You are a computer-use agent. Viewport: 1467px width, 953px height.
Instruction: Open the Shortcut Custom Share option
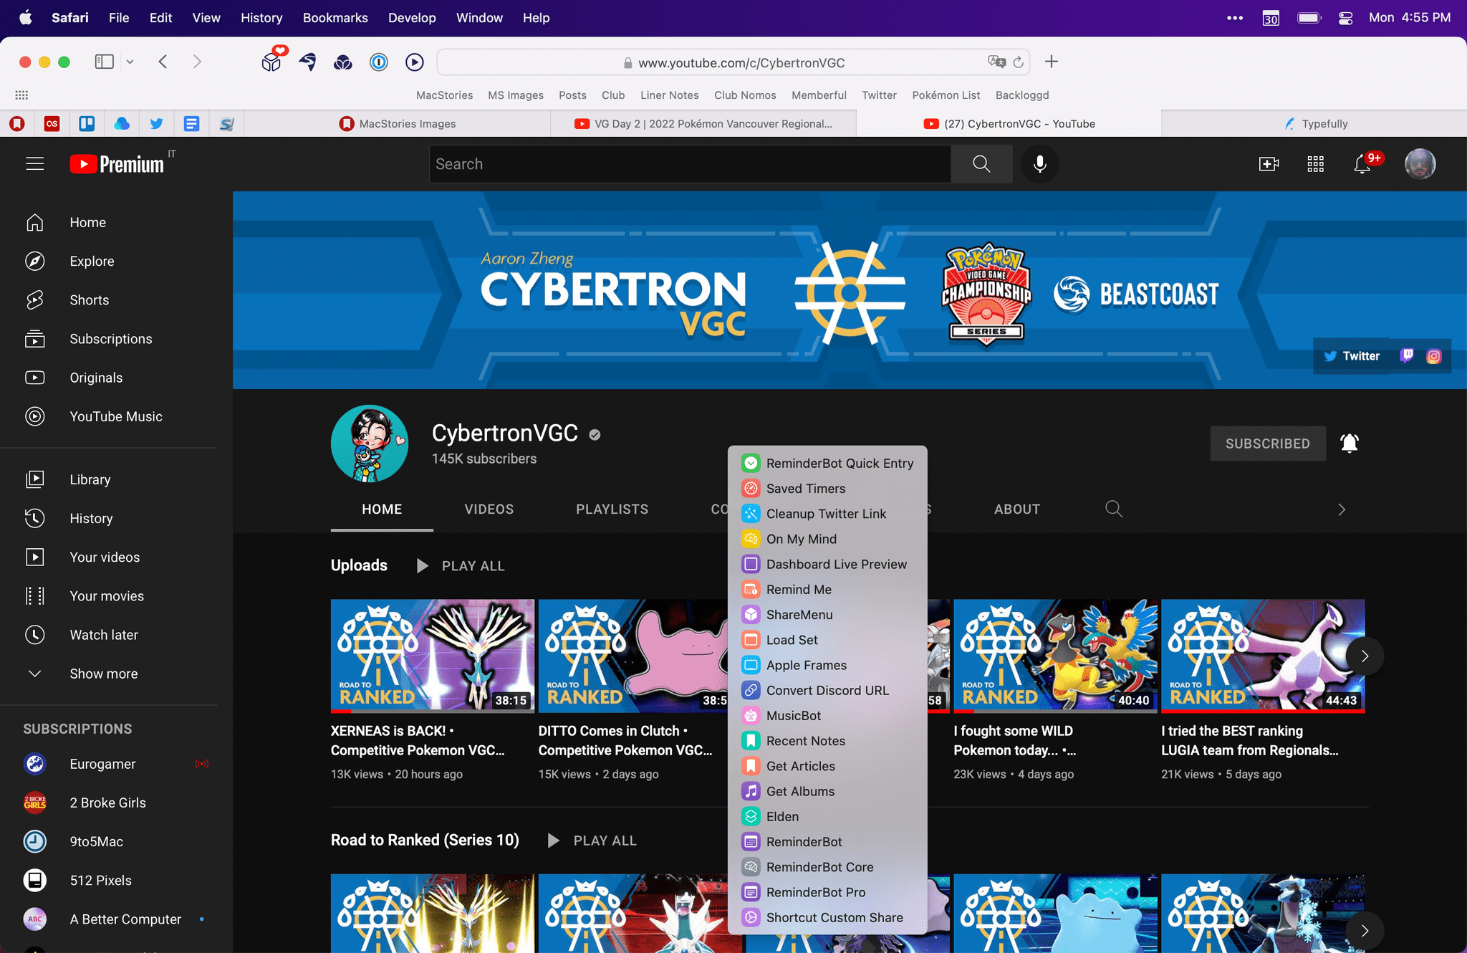click(x=834, y=916)
